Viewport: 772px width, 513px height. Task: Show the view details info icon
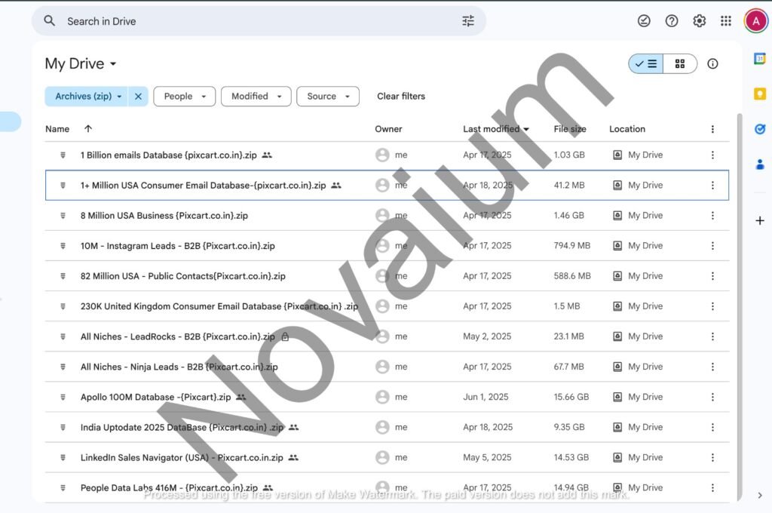coord(712,64)
